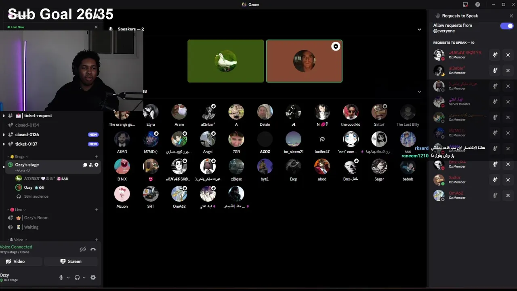Open input device dropdown next to microphone

(x=68, y=277)
